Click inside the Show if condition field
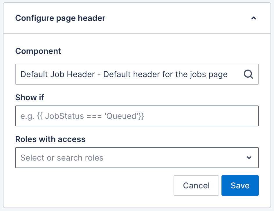Image resolution: width=274 pixels, height=211 pixels. pos(136,116)
